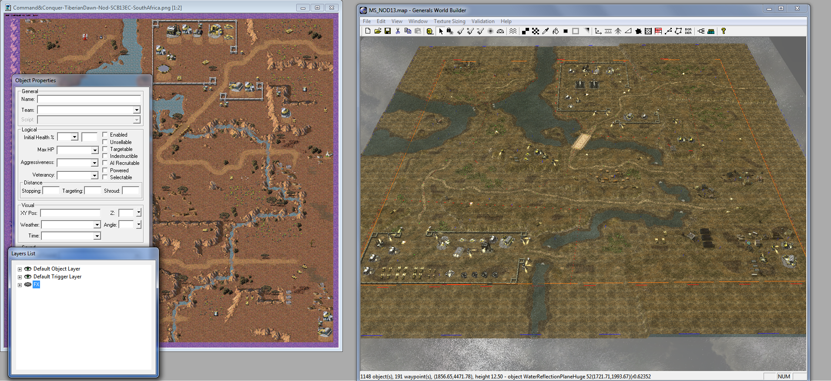Save the map with floppy icon
Image resolution: width=831 pixels, height=381 pixels.
coord(388,31)
